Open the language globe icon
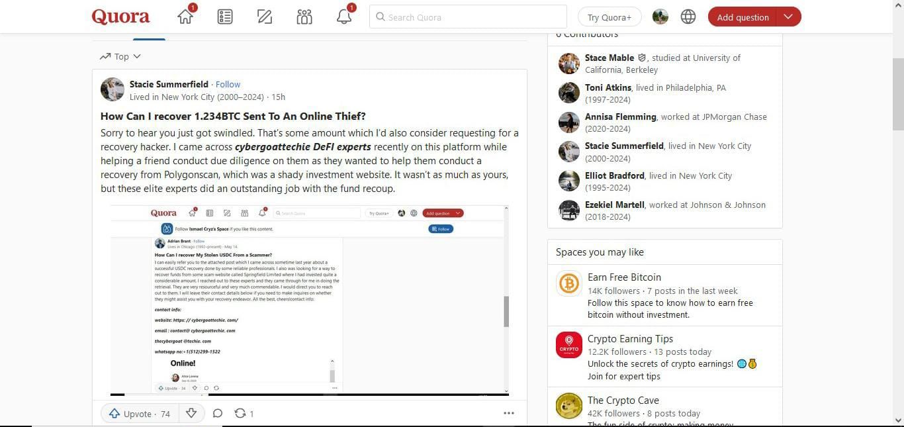The height and width of the screenshot is (427, 904). (688, 17)
